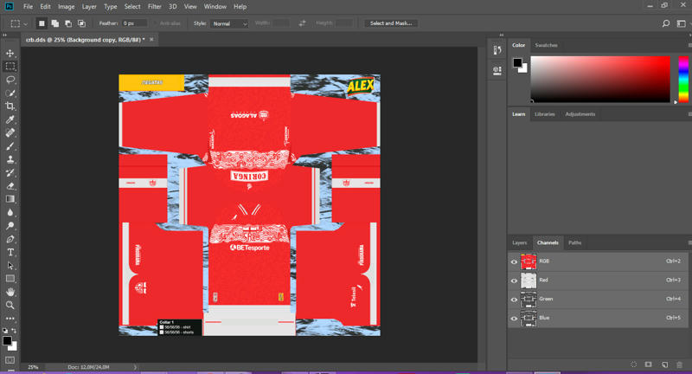
Task: Select the Zoom tool
Action: [10, 305]
